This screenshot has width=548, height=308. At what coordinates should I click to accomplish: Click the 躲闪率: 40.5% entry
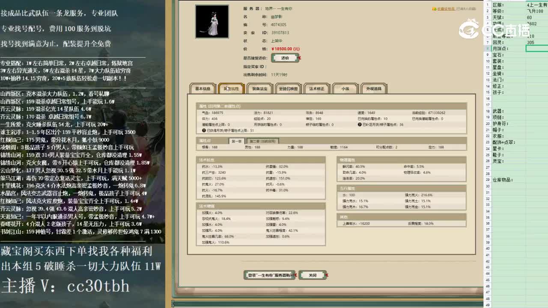353,166
